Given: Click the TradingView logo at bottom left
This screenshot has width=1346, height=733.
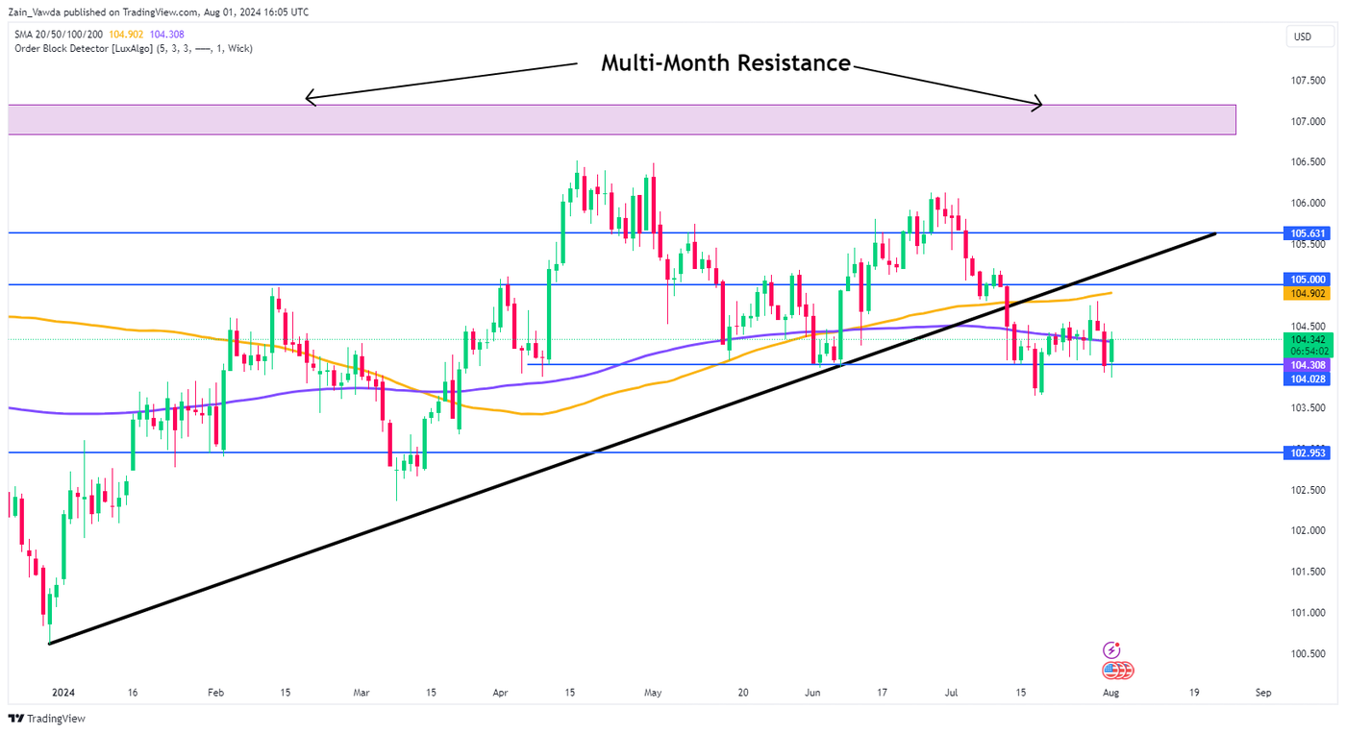Looking at the screenshot, I should pyautogui.click(x=46, y=719).
